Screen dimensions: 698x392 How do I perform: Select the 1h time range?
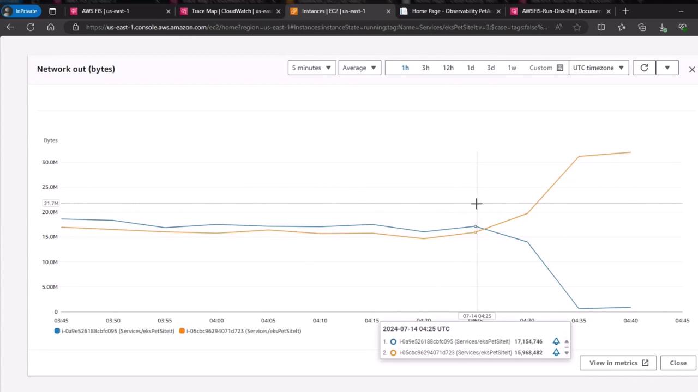[x=405, y=68]
